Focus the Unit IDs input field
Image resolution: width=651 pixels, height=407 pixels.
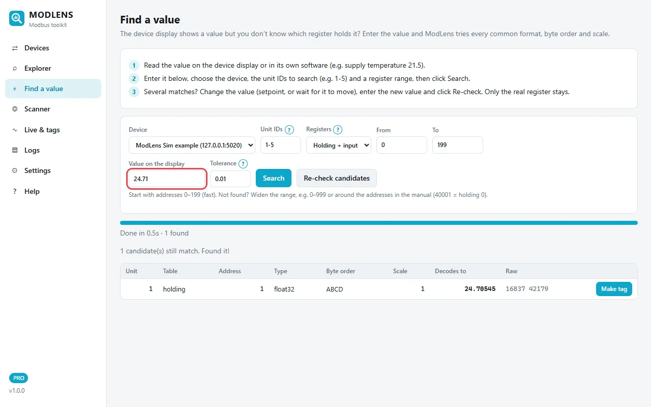click(281, 145)
